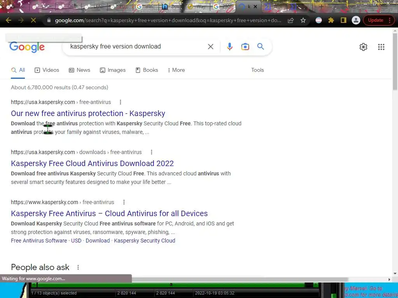Open menu for usa.kaspersky.com › free-antivirus result
Viewport: 398px width, 298px height.
[x=120, y=102]
